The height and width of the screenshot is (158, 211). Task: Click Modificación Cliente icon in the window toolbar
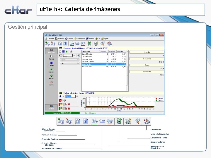coord(77,44)
